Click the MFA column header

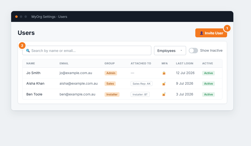pyautogui.click(x=165, y=63)
